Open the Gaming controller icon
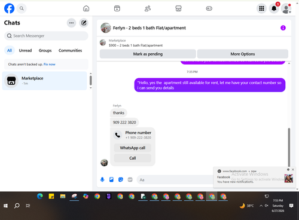Viewport: 299px width, 220px height. (209, 8)
